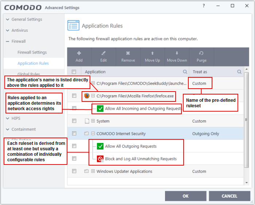Screen dimensions: 255x205
Task: Select 'Allow All Incoming and Outgoing Requests' rule text
Action: (x=143, y=109)
